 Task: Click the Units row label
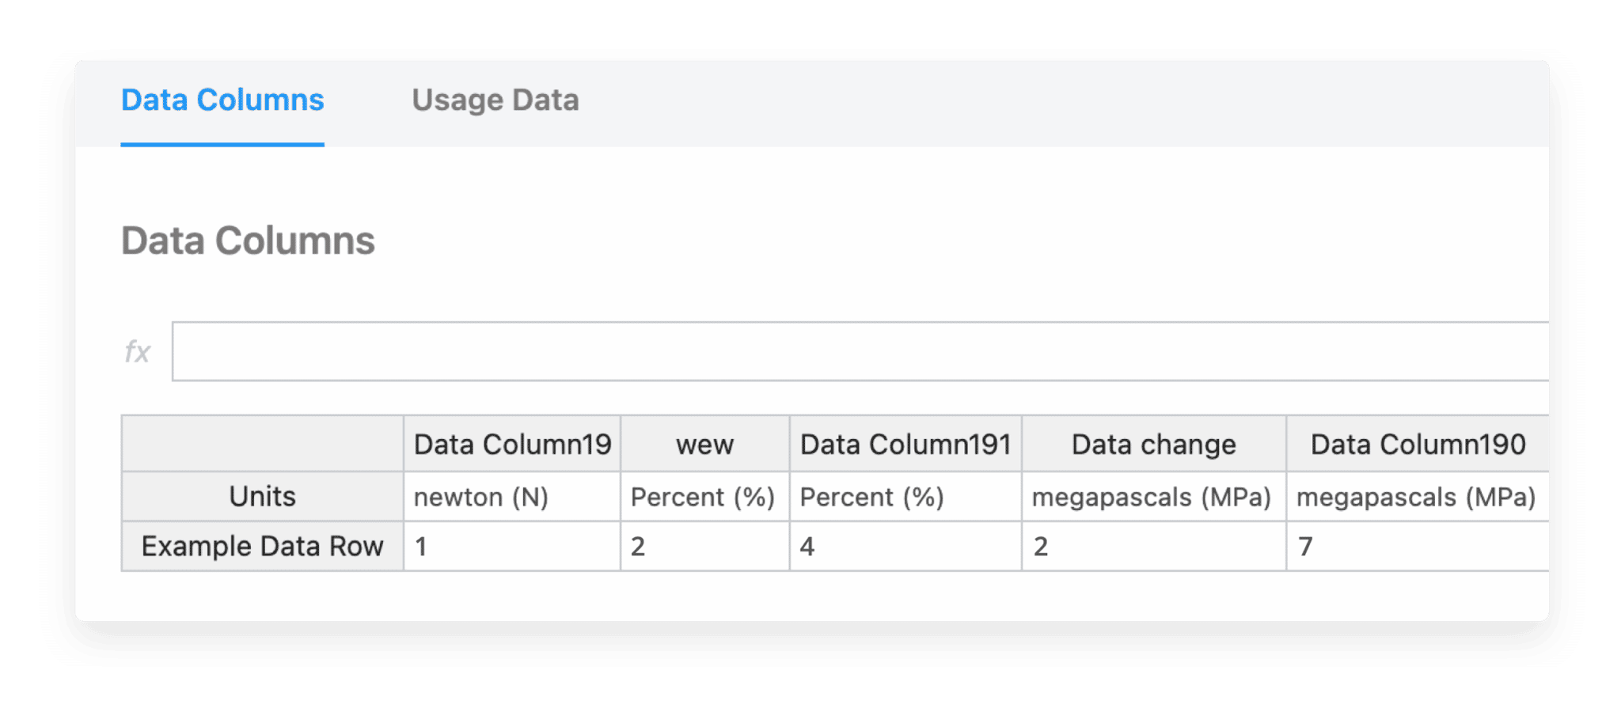262,497
